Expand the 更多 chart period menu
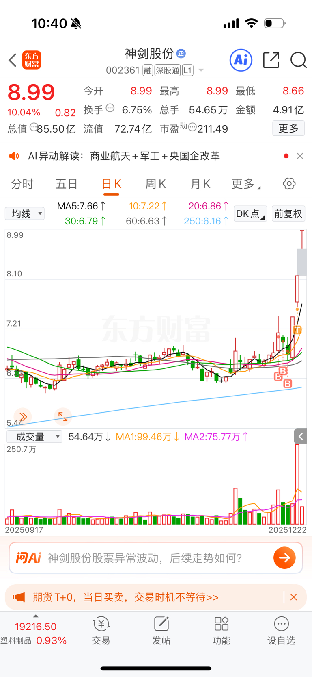312x677 pixels. pos(246,184)
